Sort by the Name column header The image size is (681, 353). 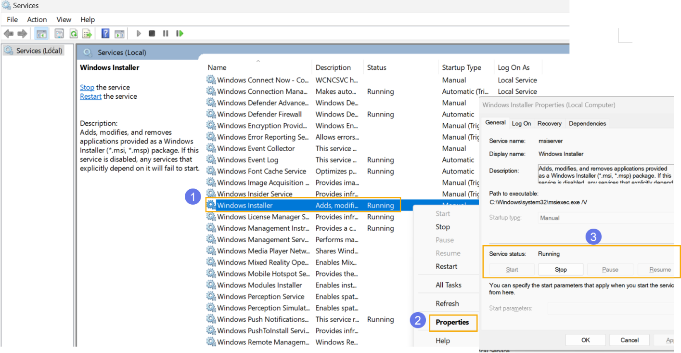(x=217, y=67)
